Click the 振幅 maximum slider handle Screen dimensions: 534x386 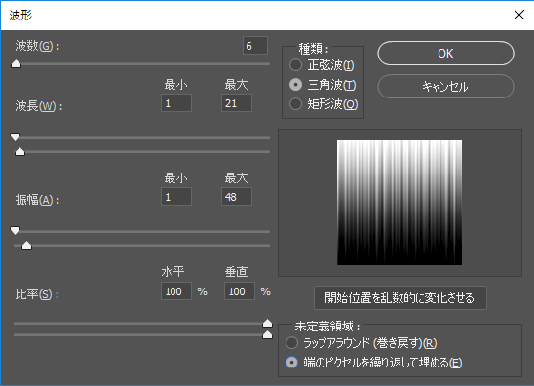click(26, 245)
